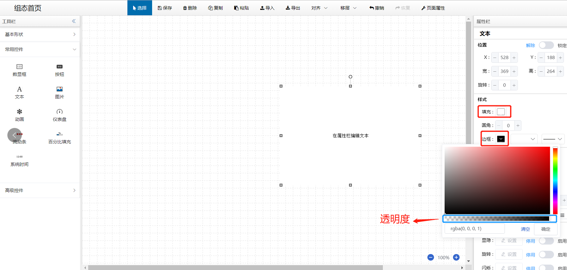Click the 导入 import toolbar button
Screen dimensions: 567x270
pyautogui.click(x=267, y=8)
